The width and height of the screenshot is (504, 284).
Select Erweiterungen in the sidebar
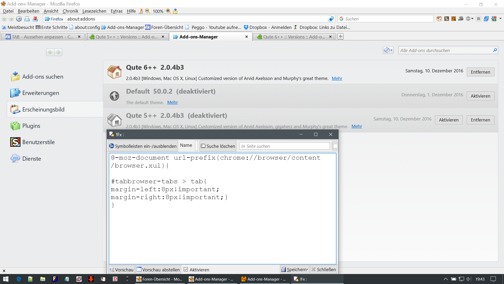[41, 93]
